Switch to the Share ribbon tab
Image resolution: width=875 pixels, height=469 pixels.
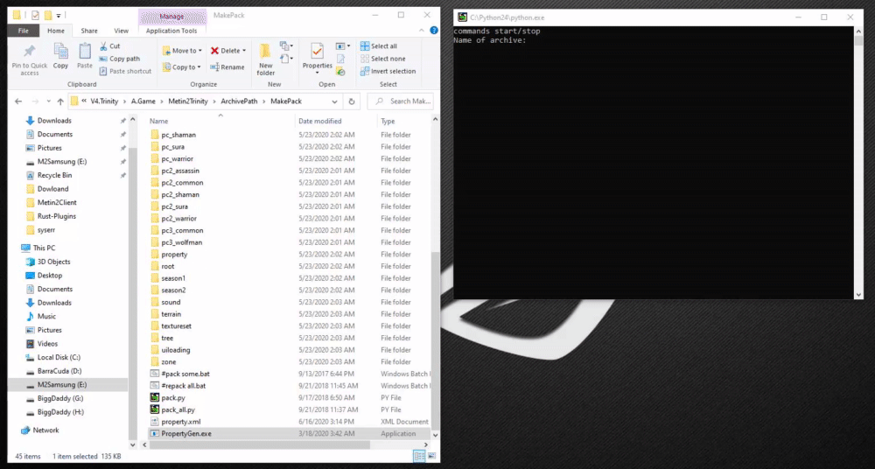(89, 31)
